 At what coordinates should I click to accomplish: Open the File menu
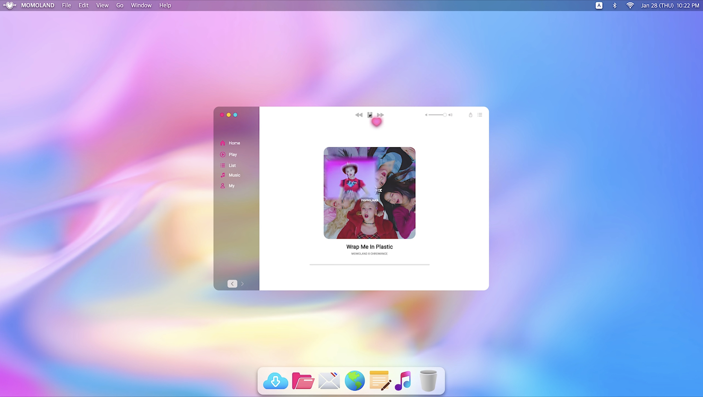coord(67,5)
